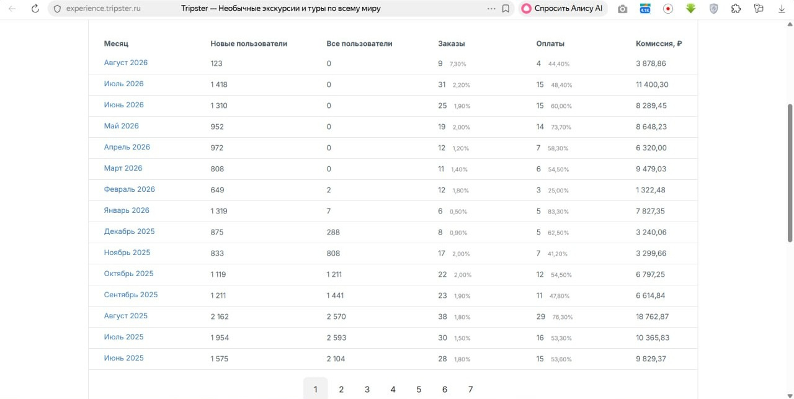Click the red record extension icon
This screenshot has width=794, height=399.
coord(668,9)
